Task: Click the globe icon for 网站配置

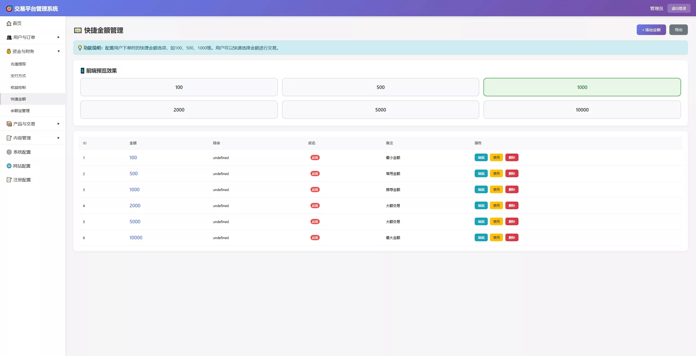Action: [9, 166]
